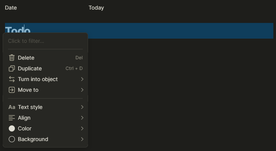Choose Duplicate from the context menu
Image resolution: width=276 pixels, height=151 pixels.
45,68
